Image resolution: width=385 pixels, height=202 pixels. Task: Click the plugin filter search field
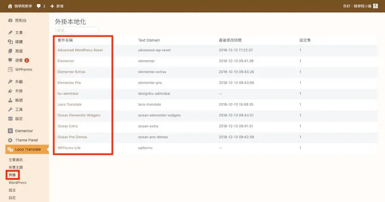77,30
